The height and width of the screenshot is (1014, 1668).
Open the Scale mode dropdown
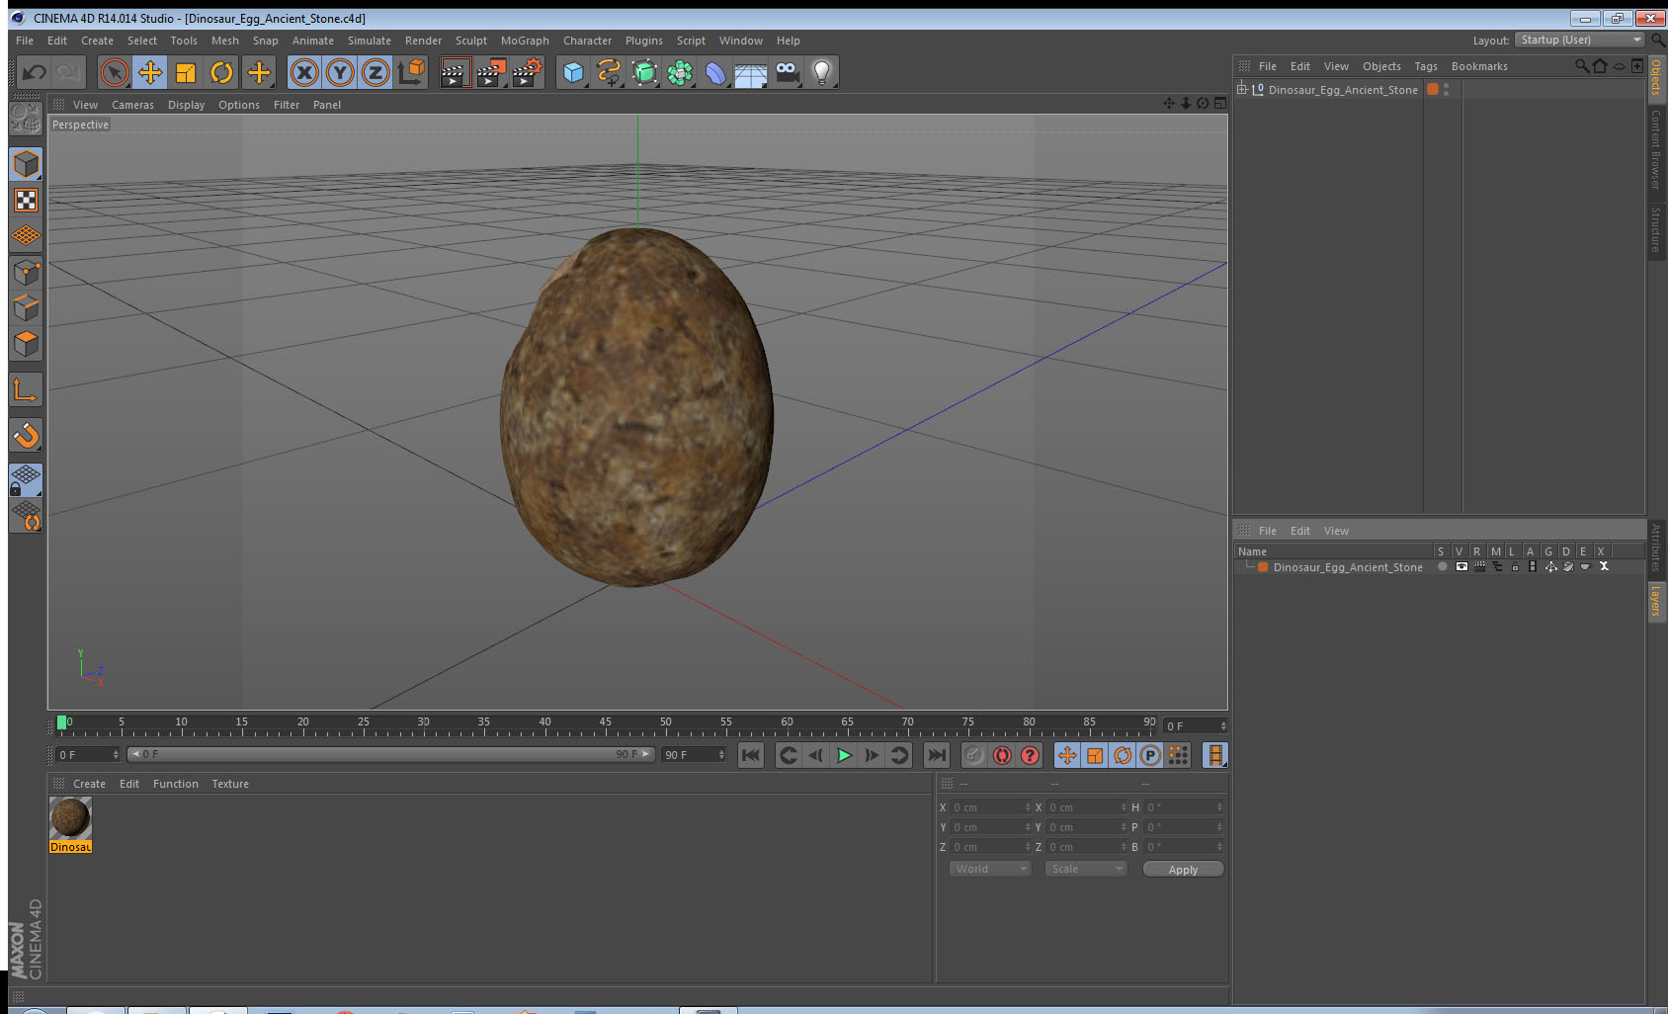coord(1086,869)
